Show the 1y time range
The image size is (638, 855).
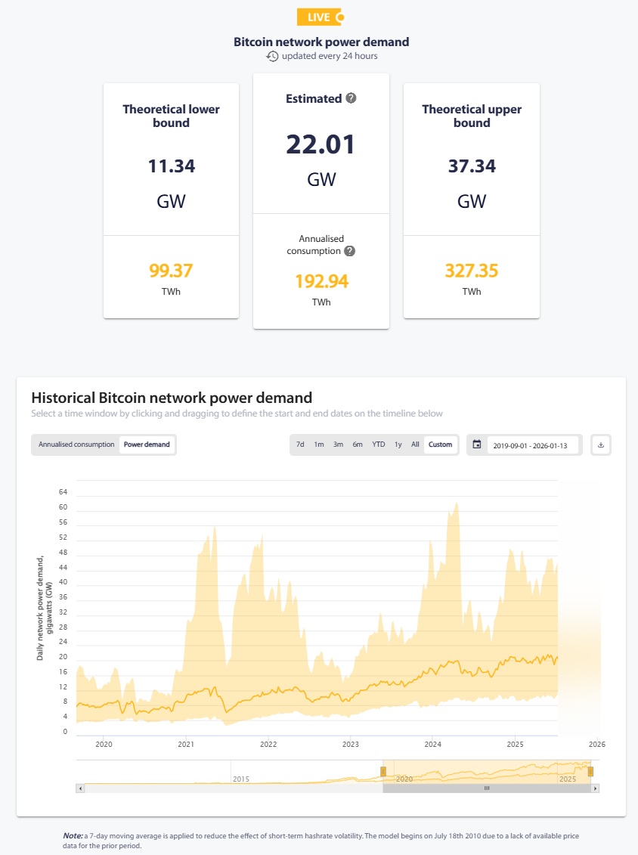(398, 445)
